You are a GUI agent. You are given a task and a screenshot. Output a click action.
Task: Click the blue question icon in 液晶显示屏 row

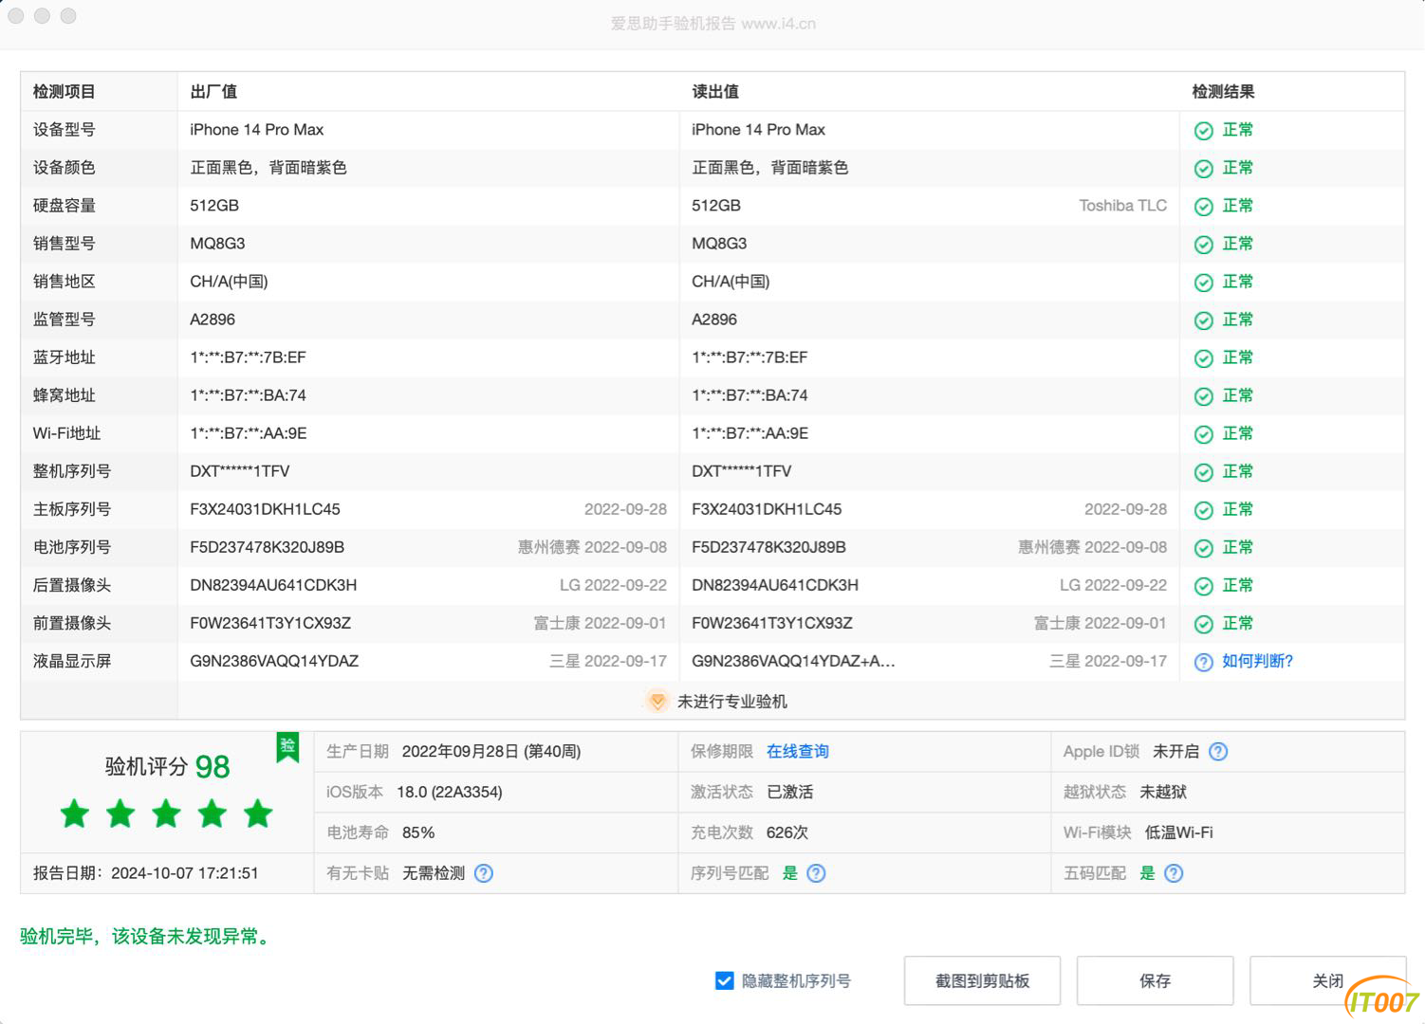point(1203,662)
